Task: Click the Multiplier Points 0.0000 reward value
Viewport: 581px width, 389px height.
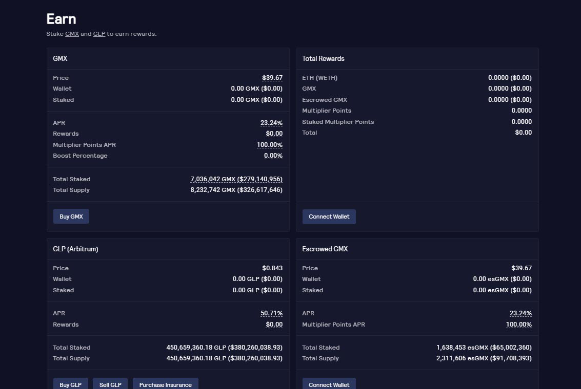Action: (522, 111)
